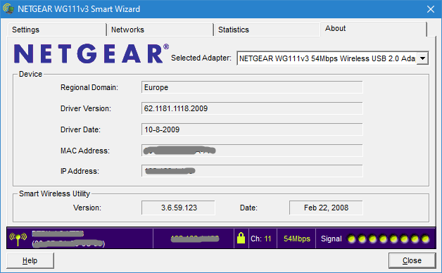Close the Smart Wizard window with X
The image size is (442, 273).
(431, 9)
